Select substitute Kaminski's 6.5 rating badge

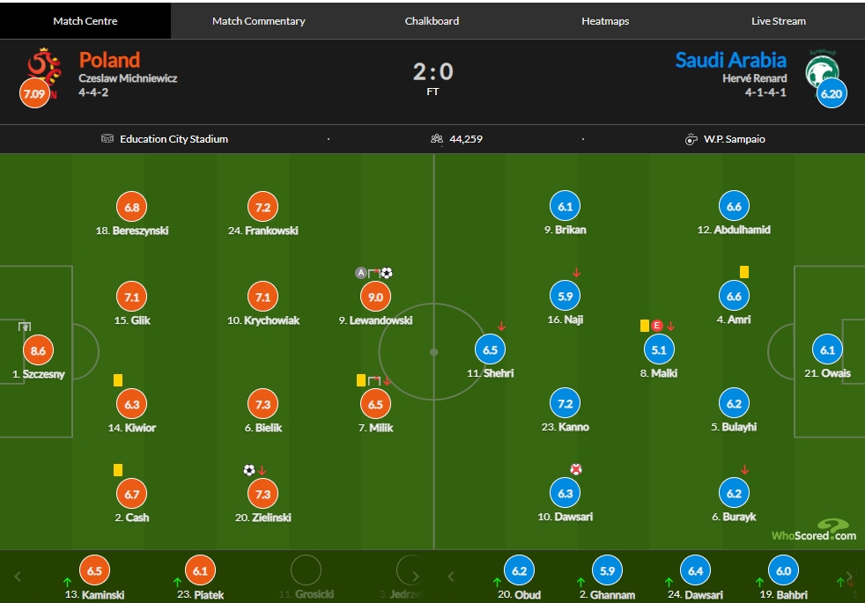tap(94, 570)
